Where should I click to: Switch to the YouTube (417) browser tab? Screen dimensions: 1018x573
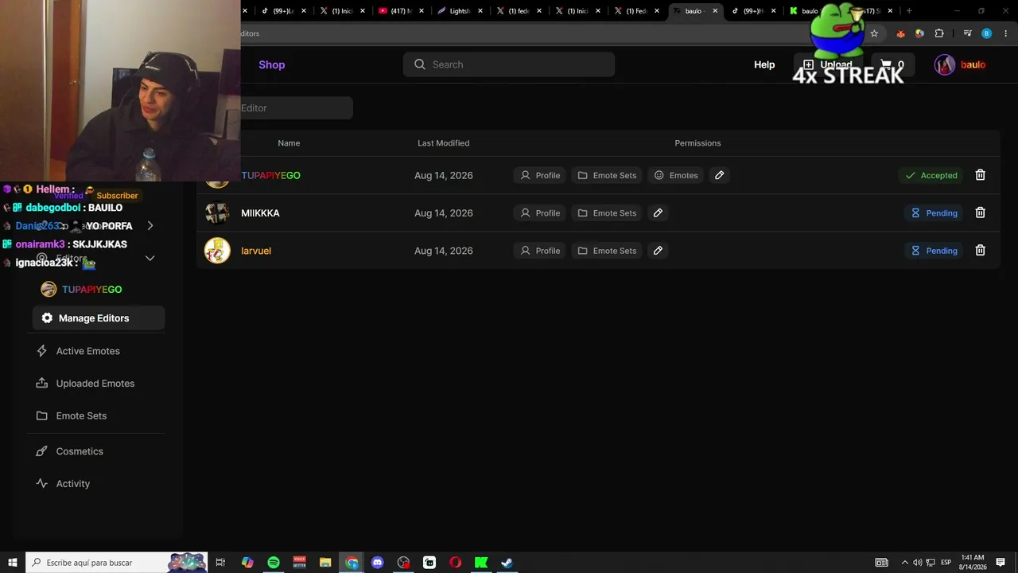tap(401, 11)
